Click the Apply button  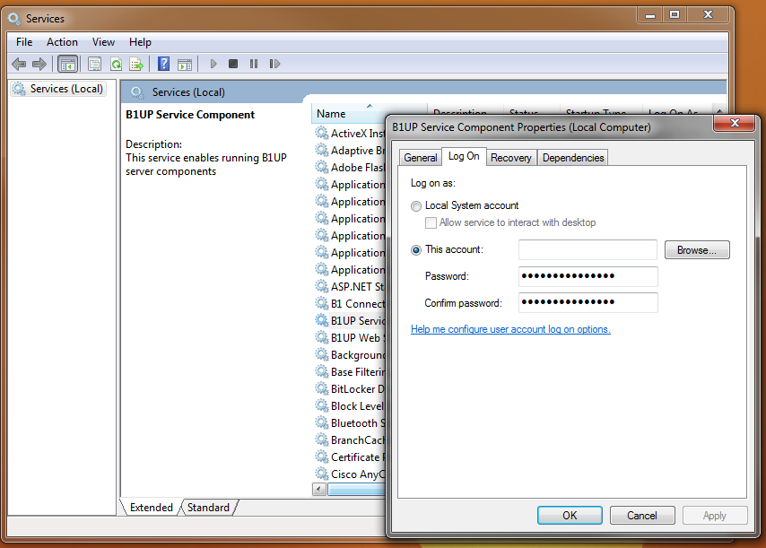click(714, 516)
